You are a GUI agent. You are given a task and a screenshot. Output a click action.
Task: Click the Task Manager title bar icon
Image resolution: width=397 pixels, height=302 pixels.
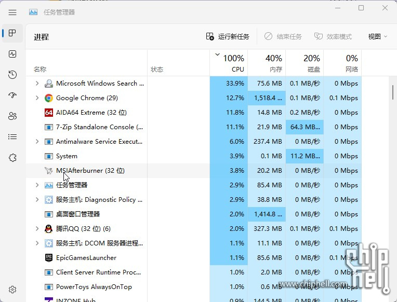(33, 12)
